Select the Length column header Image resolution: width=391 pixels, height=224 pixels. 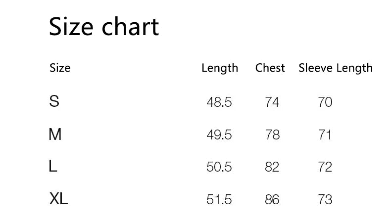click(x=220, y=68)
